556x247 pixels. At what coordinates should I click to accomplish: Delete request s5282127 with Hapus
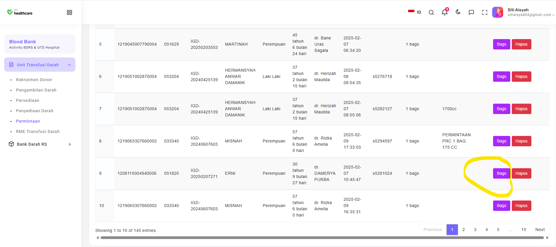(522, 109)
